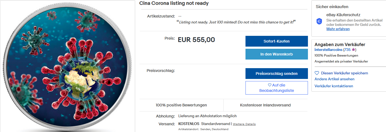Click Preisvorschlag senden button

point(276,74)
